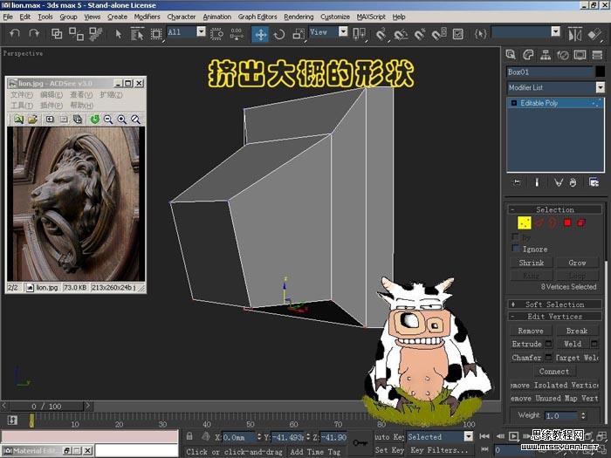
Task: Toggle the By Vertex checkbox
Action: [x=516, y=236]
